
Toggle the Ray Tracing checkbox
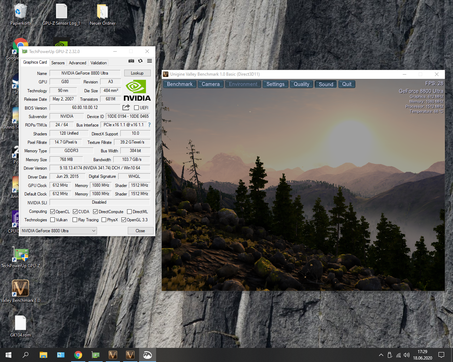click(75, 220)
